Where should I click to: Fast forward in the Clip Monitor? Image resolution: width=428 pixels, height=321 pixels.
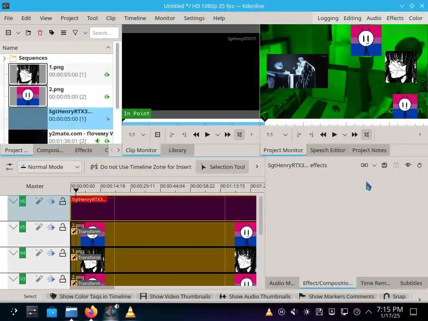point(228,135)
